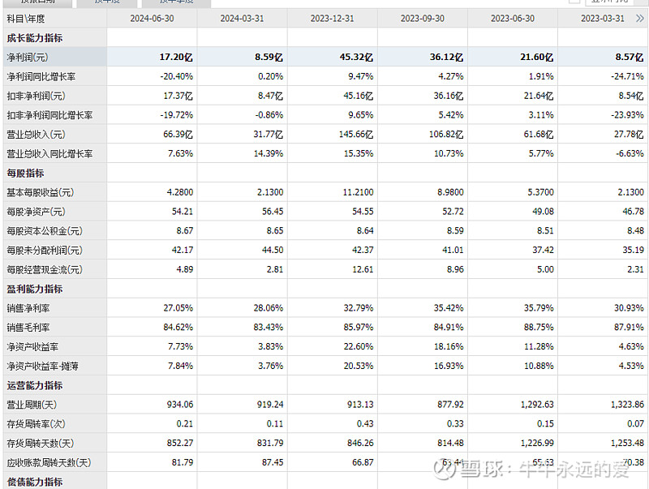
Task: Click the 盈利能力指标 section heading
Action: 35,289
